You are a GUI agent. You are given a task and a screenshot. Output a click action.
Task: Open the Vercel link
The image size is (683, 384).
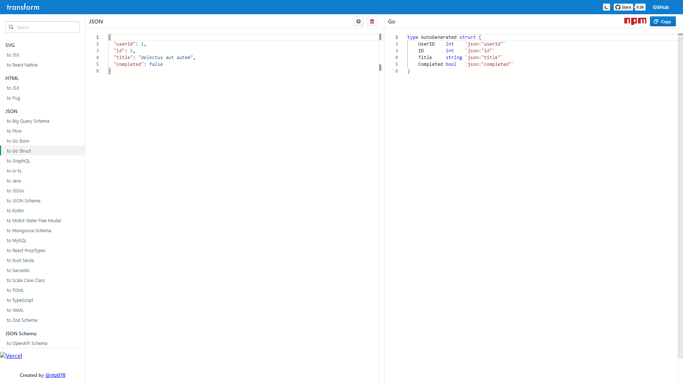(11, 356)
